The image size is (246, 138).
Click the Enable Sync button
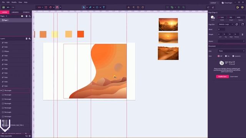[223, 77]
